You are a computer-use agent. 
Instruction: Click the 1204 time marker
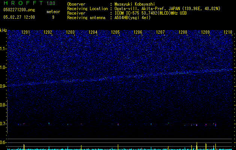93,32
